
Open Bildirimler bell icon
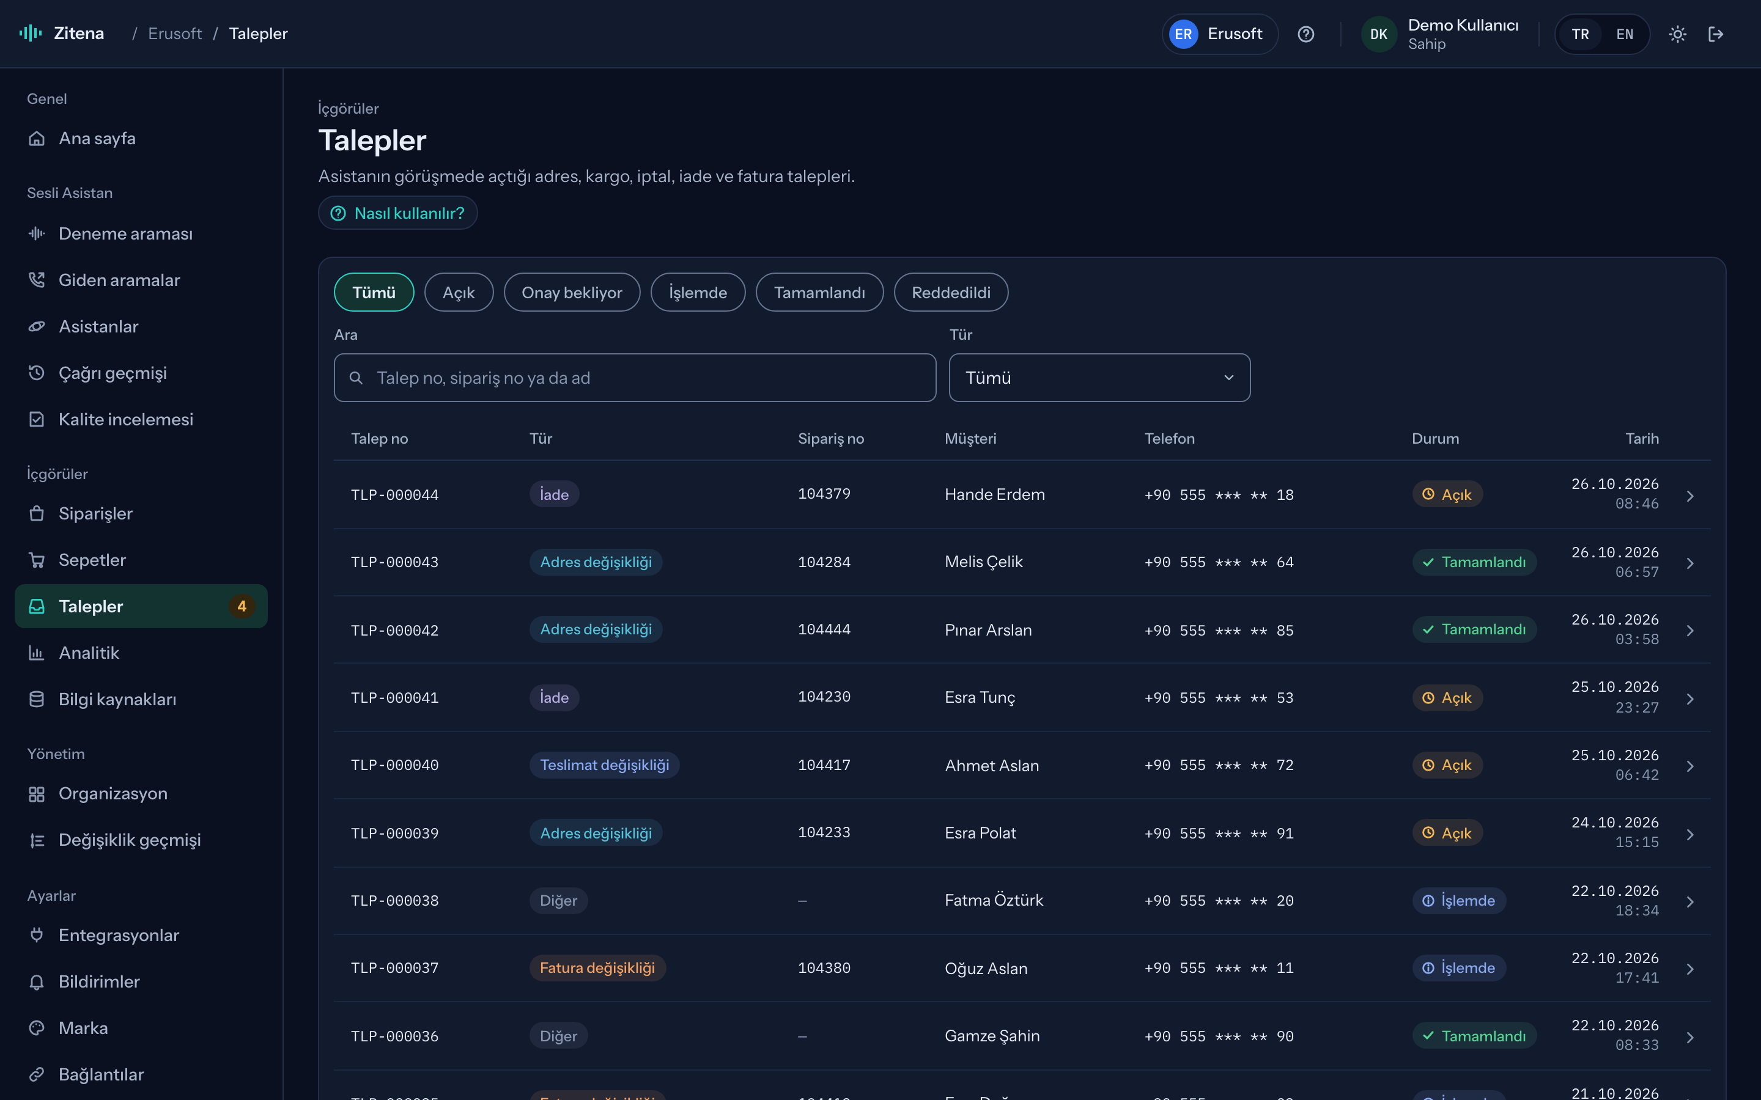[37, 981]
